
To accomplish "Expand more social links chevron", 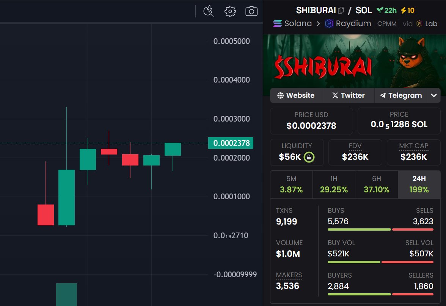I will click(434, 95).
